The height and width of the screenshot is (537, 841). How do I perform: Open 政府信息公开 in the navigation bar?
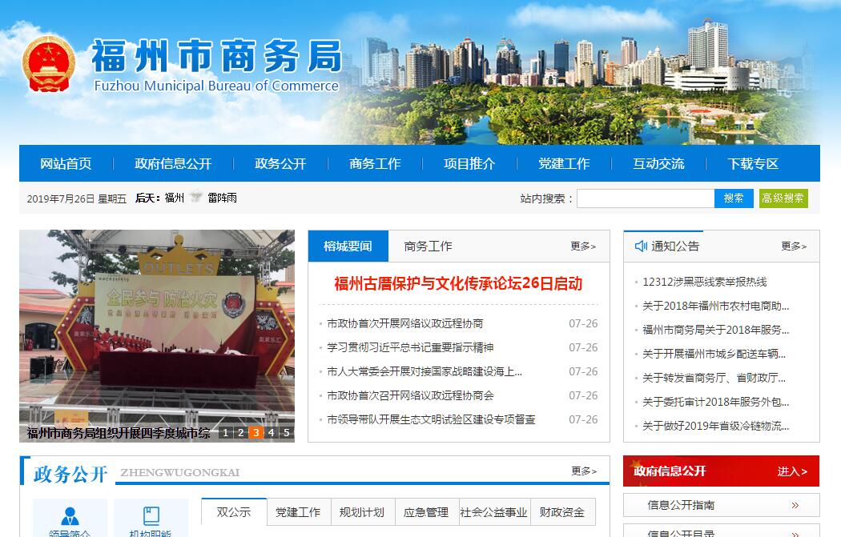point(173,163)
